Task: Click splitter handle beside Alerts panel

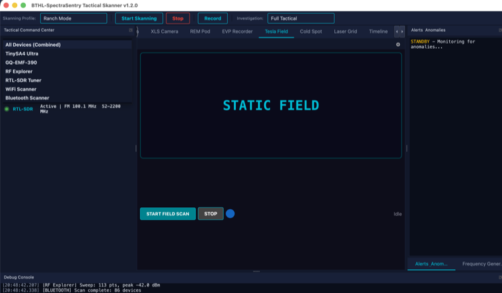Action: click(x=407, y=148)
